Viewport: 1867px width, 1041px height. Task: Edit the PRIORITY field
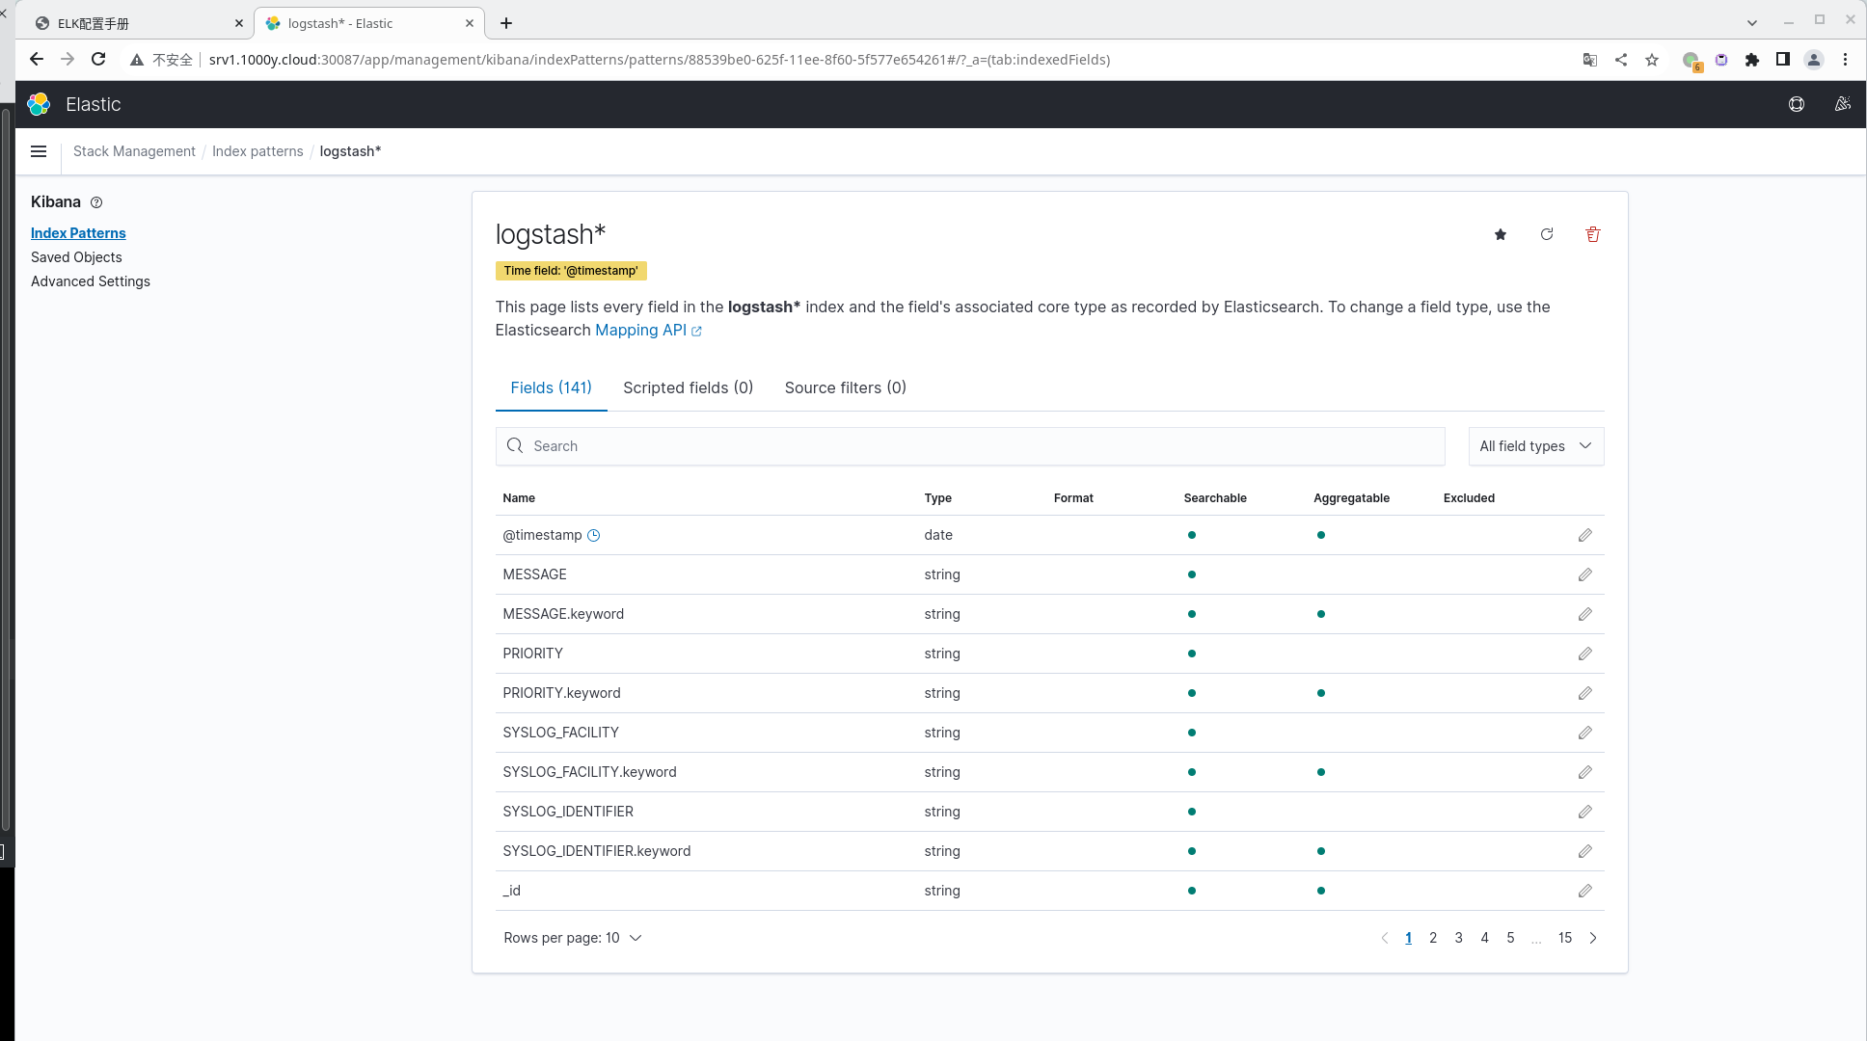[x=1584, y=654]
